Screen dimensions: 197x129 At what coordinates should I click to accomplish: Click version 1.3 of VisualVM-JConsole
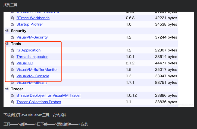pos(129,76)
